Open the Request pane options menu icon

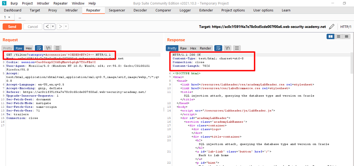click(58, 48)
